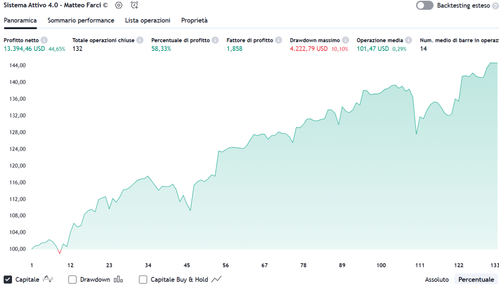Image resolution: width=499 pixels, height=297 pixels.
Task: Click the Drawdown massimo label
Action: pyautogui.click(x=315, y=40)
